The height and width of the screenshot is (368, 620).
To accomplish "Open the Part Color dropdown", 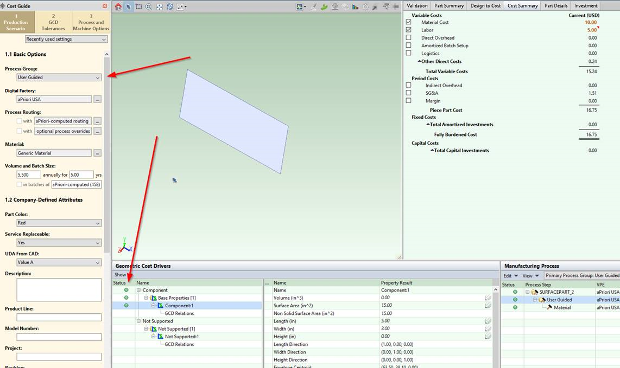I will (x=59, y=223).
